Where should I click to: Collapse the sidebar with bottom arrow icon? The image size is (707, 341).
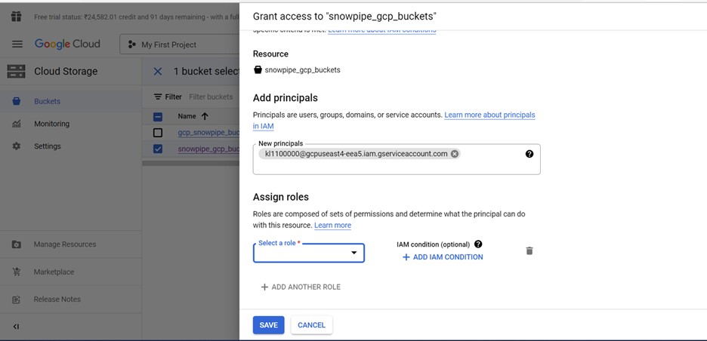[x=17, y=327]
